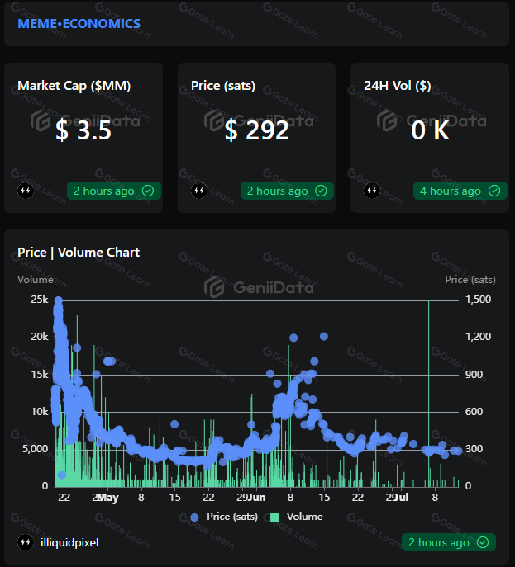The width and height of the screenshot is (515, 567).
Task: Click the 'Jun' date axis label
Action: (256, 498)
